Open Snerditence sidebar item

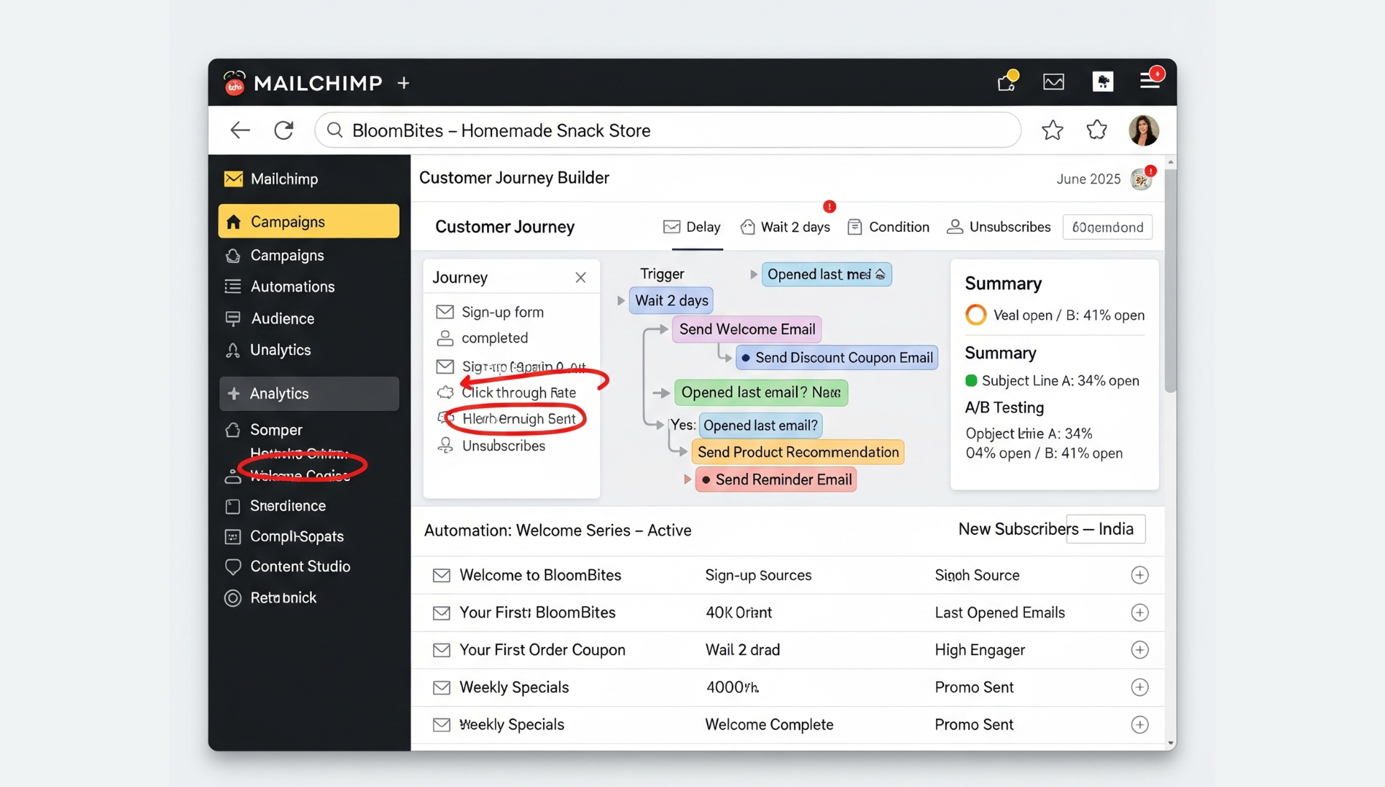[287, 506]
